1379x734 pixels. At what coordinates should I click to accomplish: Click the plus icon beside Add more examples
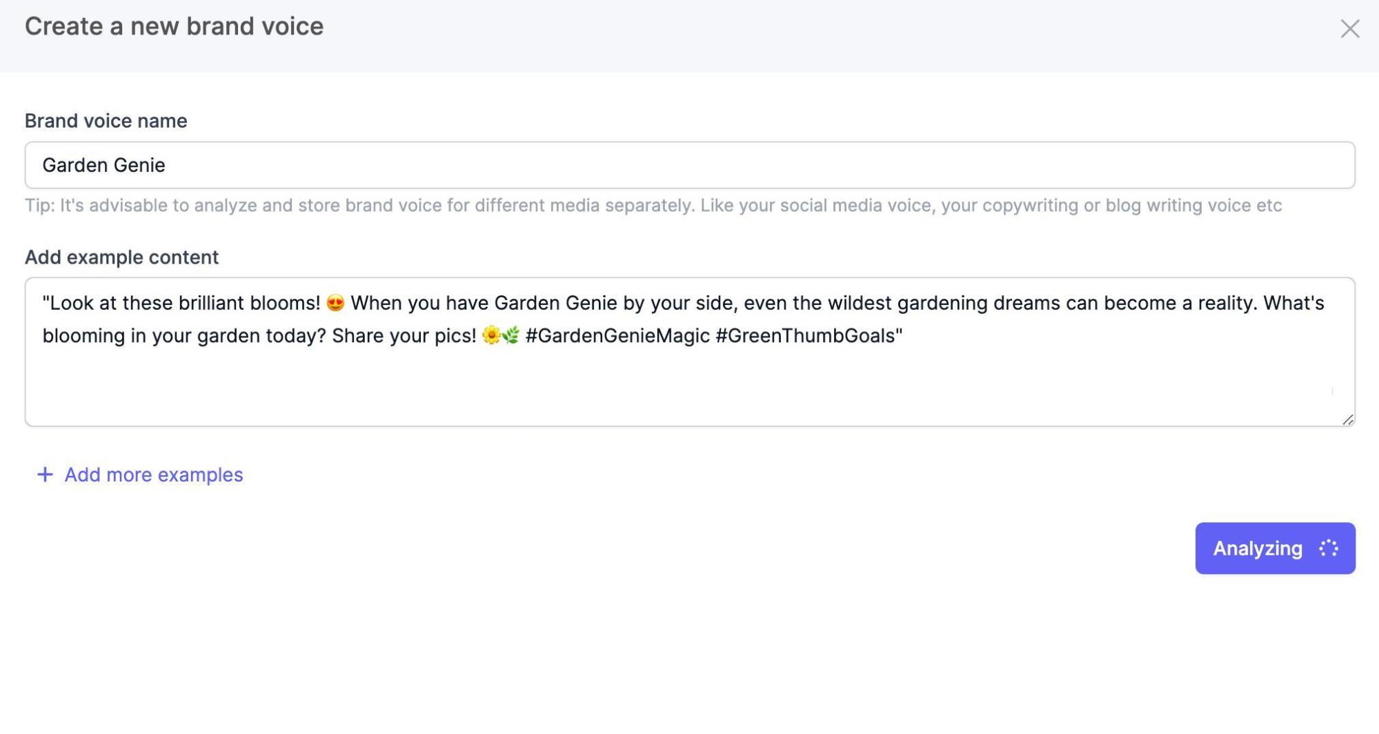(x=45, y=475)
